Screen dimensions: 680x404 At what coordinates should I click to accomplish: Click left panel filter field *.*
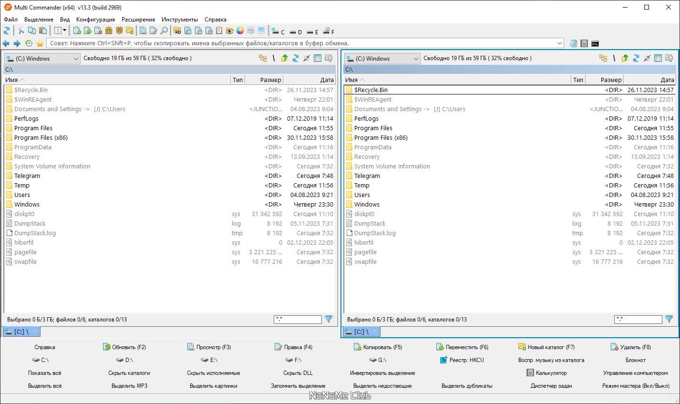(298, 320)
